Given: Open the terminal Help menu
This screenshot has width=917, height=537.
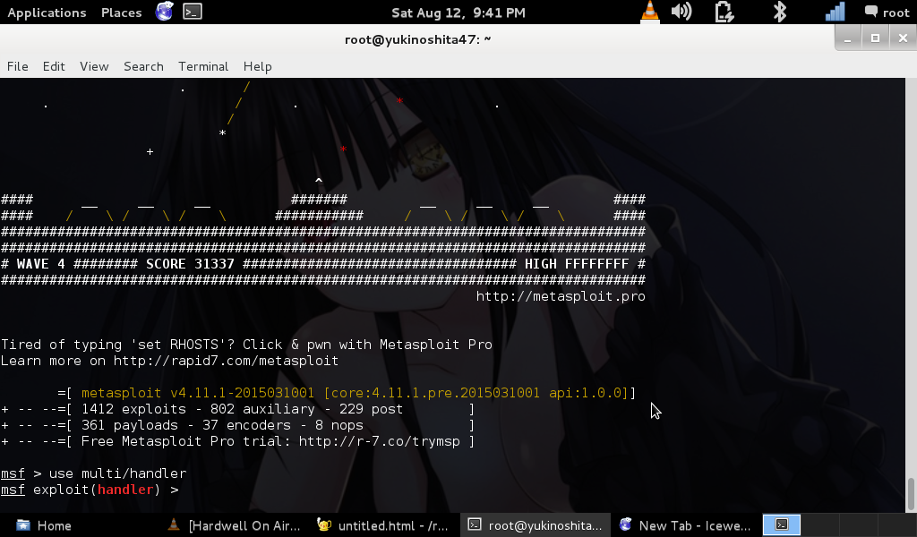Looking at the screenshot, I should [257, 66].
